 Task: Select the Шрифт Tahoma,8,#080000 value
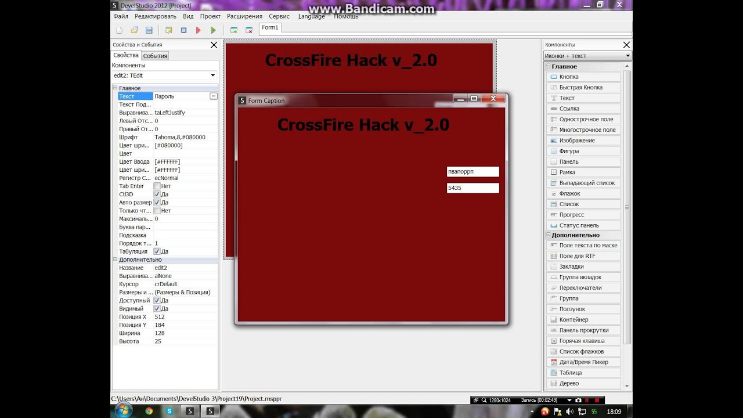pos(180,137)
